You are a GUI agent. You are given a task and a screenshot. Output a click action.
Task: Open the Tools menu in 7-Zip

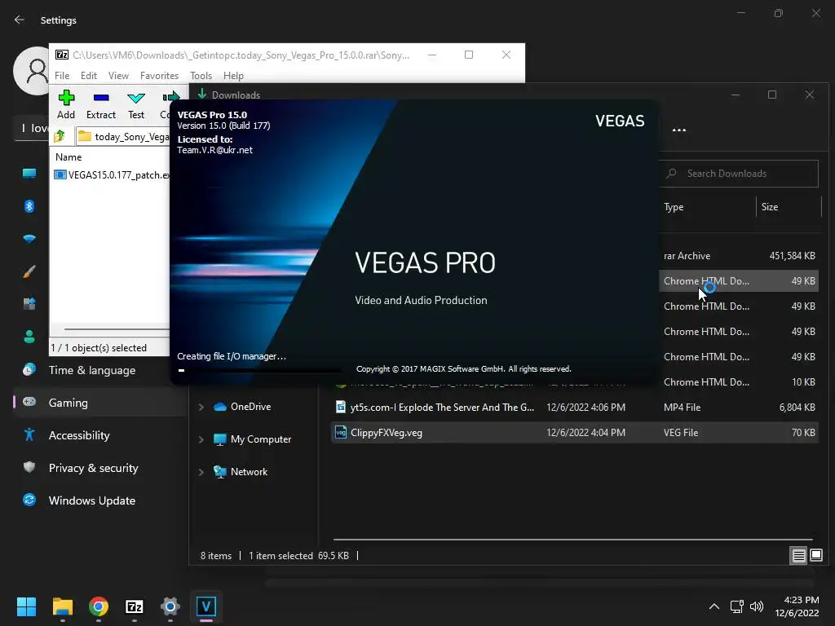pos(201,76)
